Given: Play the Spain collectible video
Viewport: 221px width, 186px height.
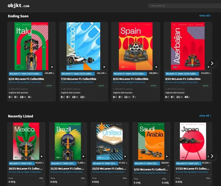Looking at the screenshot, I should point(156,67).
